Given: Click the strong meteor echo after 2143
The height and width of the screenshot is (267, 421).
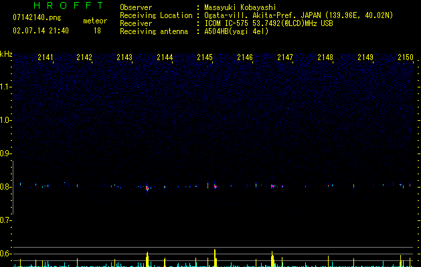Looking at the screenshot, I should click(x=147, y=188).
